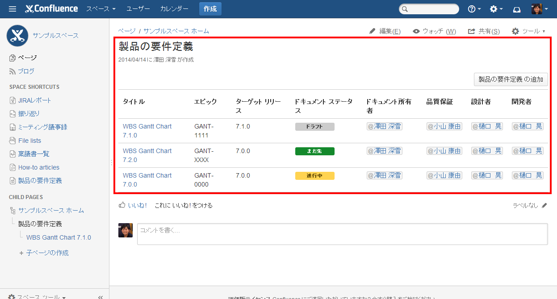Select ブログ in the sidebar
This screenshot has width=557, height=299.
point(26,71)
